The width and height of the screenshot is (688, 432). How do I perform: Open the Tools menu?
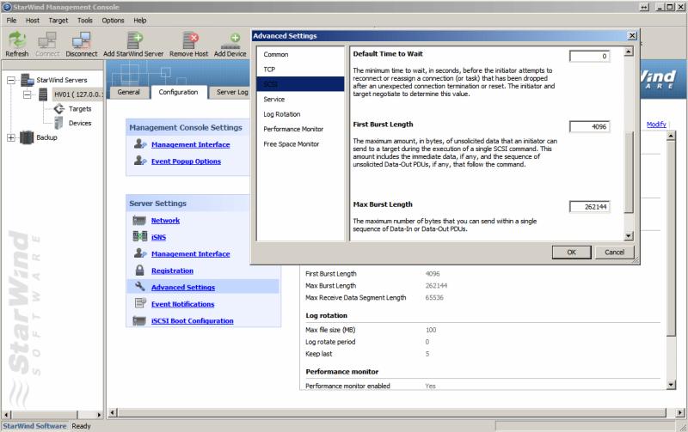tap(85, 20)
